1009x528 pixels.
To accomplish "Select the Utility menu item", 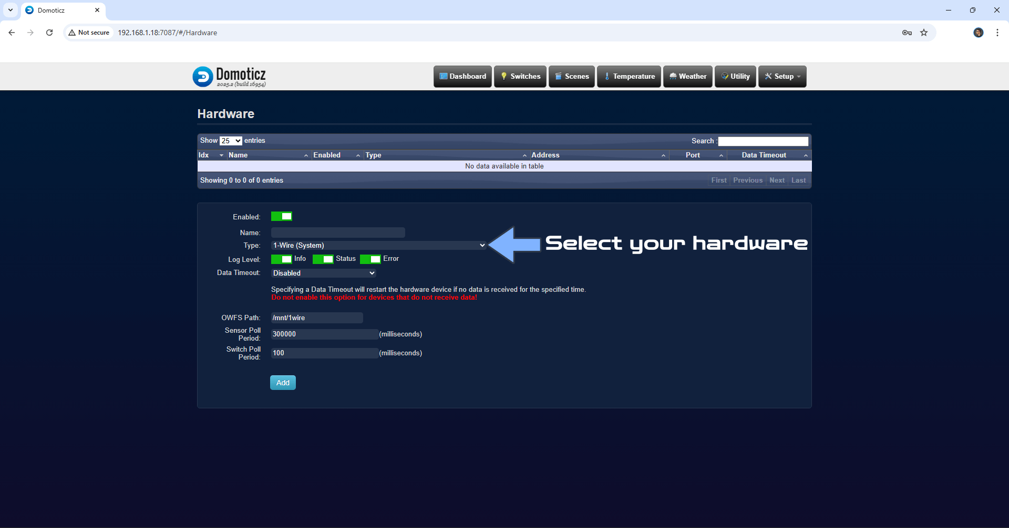I will (735, 76).
